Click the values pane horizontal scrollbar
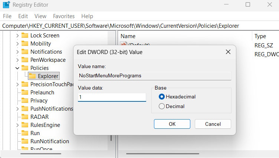The image size is (279, 158). tap(163, 154)
